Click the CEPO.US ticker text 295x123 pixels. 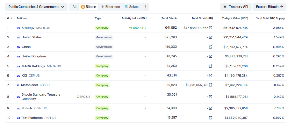coord(84,97)
